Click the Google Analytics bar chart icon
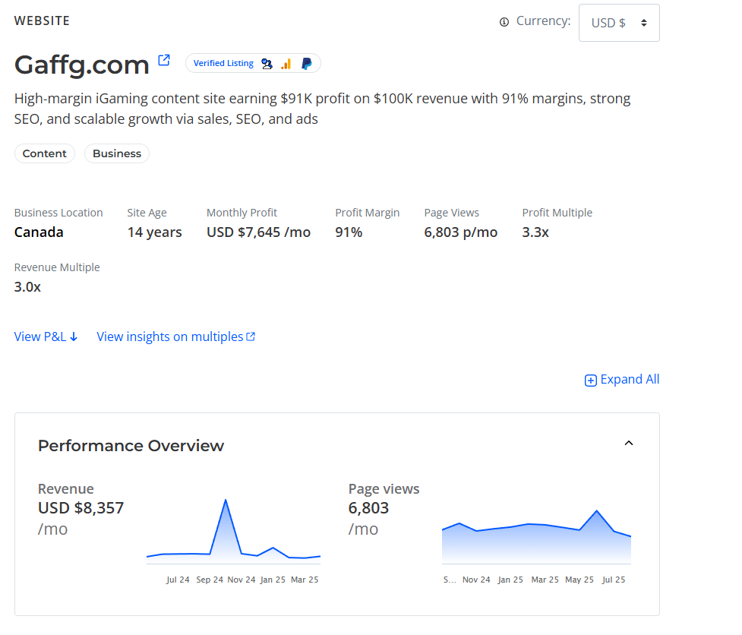The height and width of the screenshot is (635, 742). click(x=286, y=64)
